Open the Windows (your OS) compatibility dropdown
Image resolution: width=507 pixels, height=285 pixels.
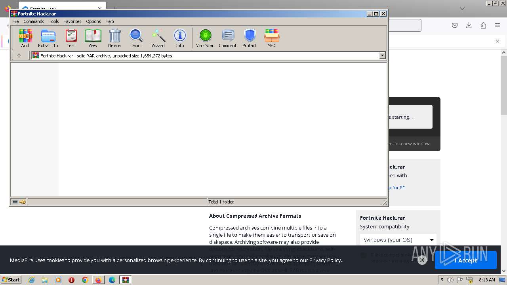click(x=398, y=240)
